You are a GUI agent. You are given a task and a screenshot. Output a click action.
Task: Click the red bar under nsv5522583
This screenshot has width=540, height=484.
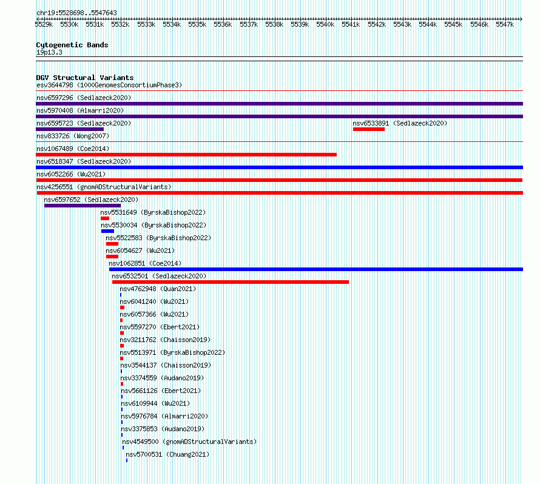112,244
